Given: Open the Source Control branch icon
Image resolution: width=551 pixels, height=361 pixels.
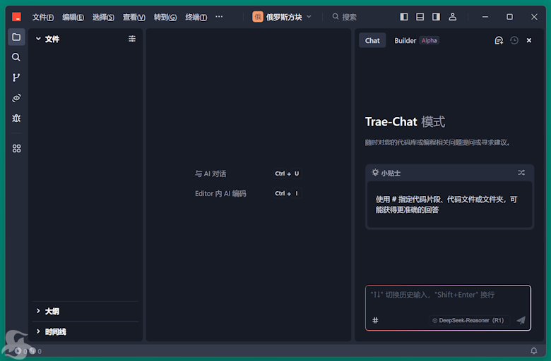Looking at the screenshot, I should pyautogui.click(x=16, y=77).
